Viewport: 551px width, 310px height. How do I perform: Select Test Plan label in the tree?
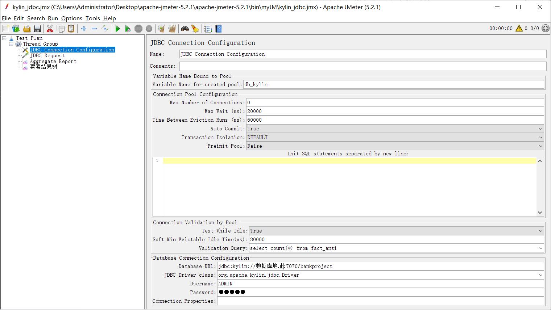click(29, 38)
